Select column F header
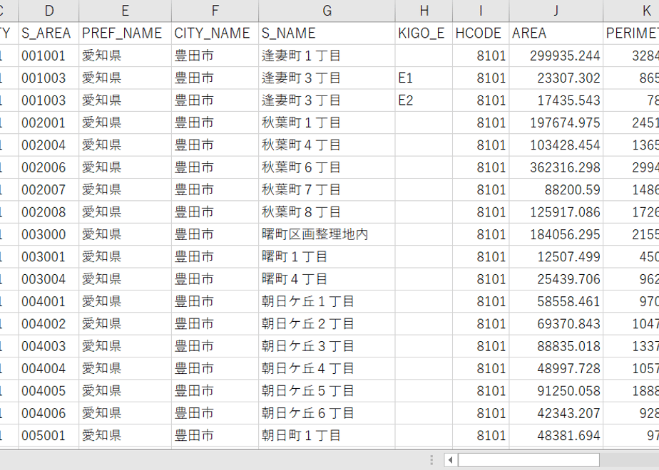 coord(215,11)
